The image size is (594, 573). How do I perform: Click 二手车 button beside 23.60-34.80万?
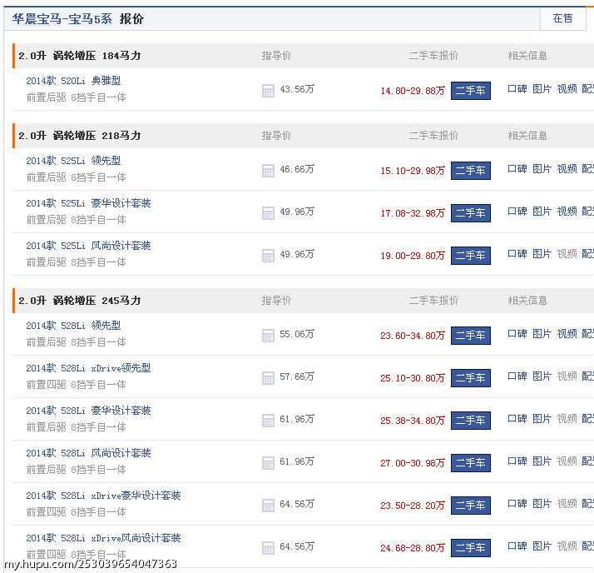[471, 336]
